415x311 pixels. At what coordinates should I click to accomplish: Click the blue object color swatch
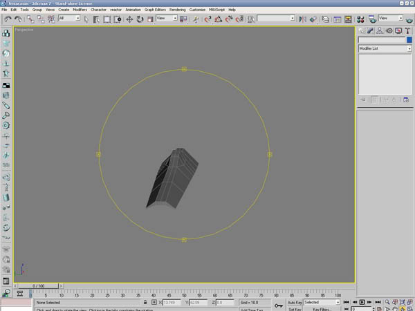pos(408,40)
